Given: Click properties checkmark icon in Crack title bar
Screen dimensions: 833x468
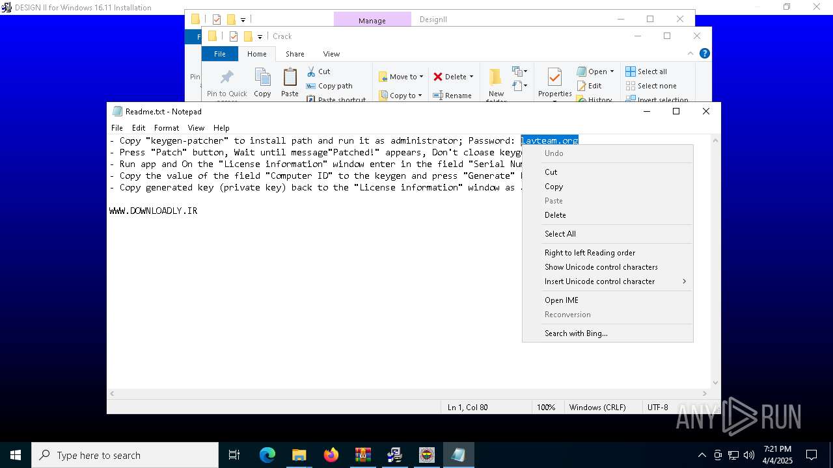Looking at the screenshot, I should (233, 36).
